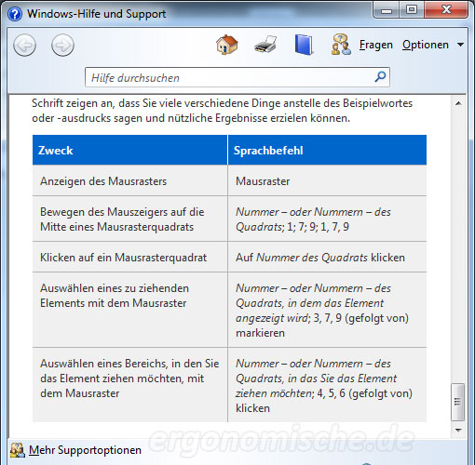Click the scrollbar down arrow

click(x=458, y=430)
